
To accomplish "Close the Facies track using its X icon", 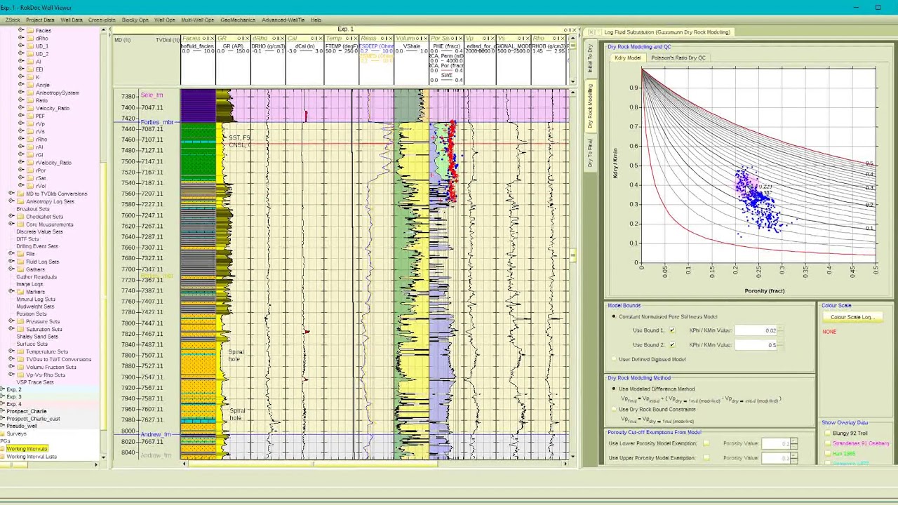I will click(x=212, y=38).
